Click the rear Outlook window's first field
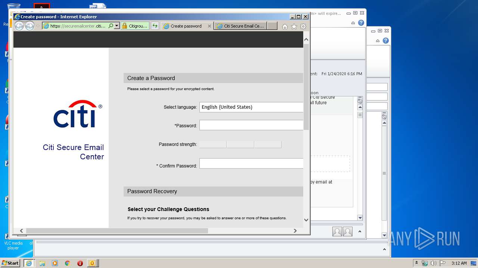This screenshot has width=478, height=268. (377, 87)
